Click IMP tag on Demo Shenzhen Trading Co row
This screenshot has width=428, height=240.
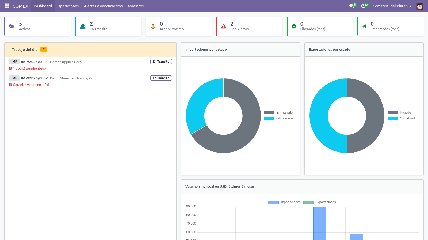click(14, 78)
